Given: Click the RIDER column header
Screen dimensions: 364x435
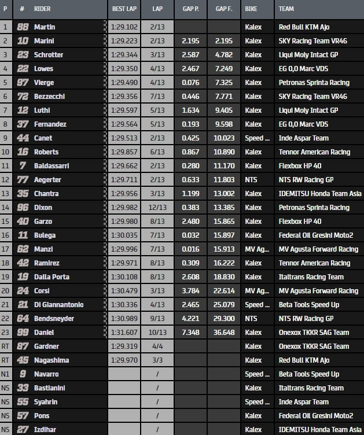Looking at the screenshot, I should 42,9.
